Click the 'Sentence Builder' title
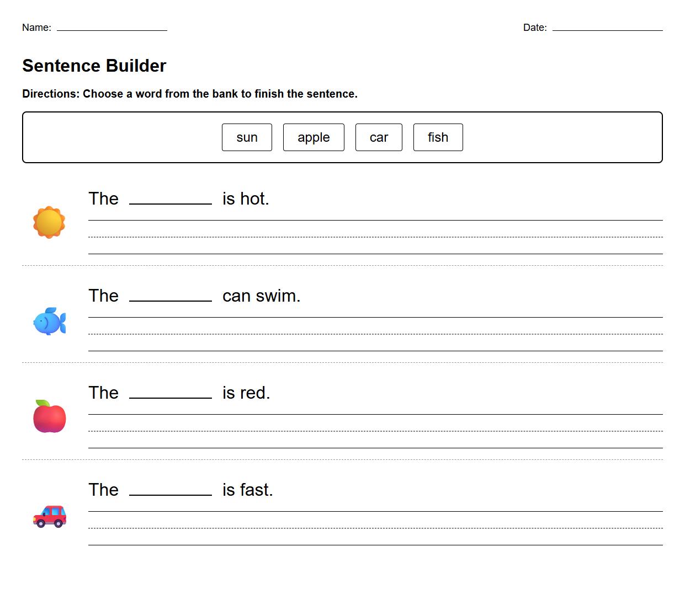685x595 pixels. pos(94,66)
